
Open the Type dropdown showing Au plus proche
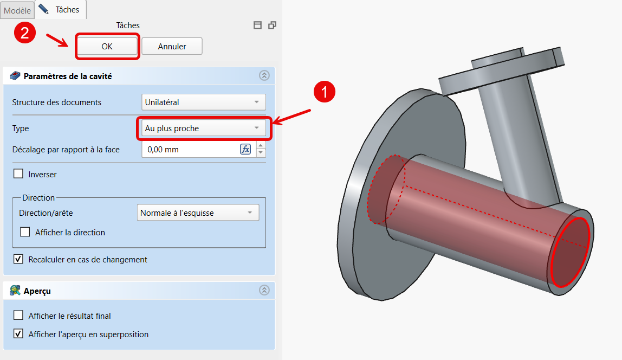coord(203,128)
